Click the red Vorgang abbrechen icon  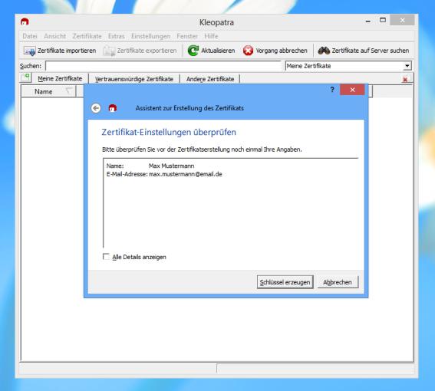click(x=248, y=51)
